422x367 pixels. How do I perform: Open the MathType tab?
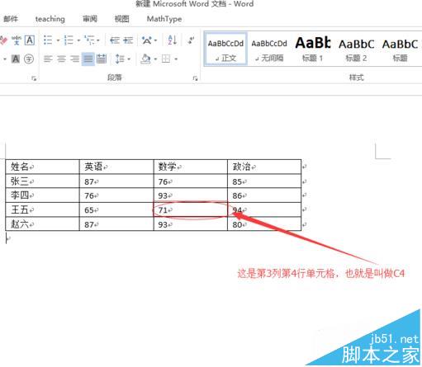coord(164,19)
